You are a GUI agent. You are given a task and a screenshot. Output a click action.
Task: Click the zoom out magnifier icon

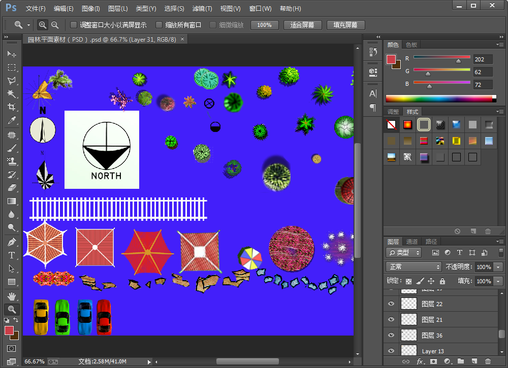pyautogui.click(x=55, y=25)
